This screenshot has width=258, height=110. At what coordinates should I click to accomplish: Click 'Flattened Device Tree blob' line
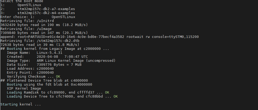pos(44,81)
